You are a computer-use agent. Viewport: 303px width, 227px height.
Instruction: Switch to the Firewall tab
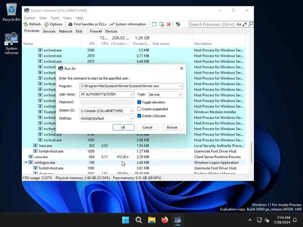(96, 31)
